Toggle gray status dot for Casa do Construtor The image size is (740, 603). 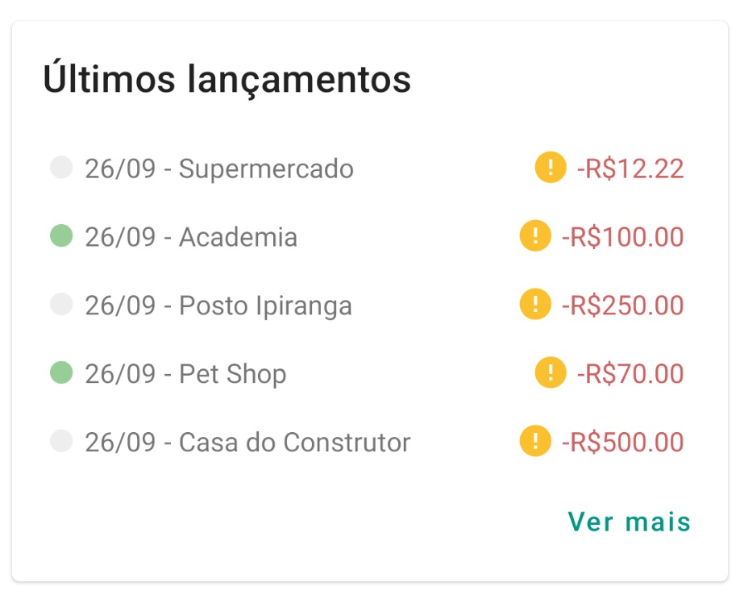pos(61,441)
